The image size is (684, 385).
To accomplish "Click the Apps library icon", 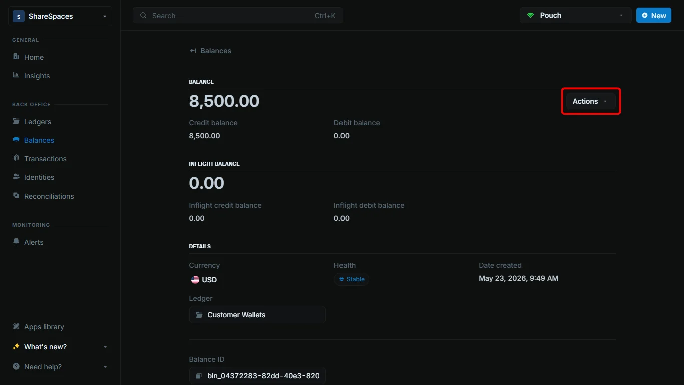I will [x=16, y=326].
